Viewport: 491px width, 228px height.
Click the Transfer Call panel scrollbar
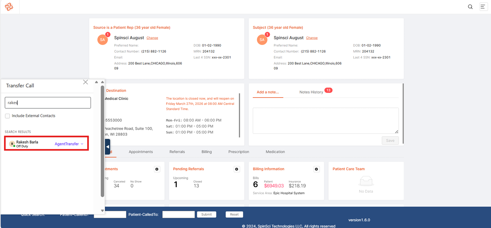pyautogui.click(x=103, y=141)
